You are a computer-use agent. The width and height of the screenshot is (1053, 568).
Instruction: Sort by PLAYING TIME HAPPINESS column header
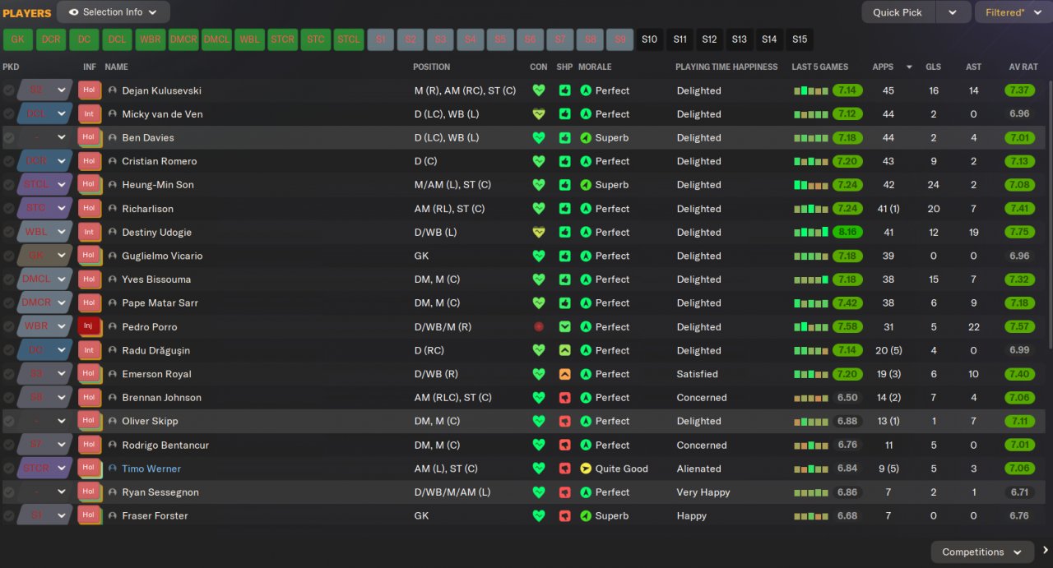(x=726, y=67)
